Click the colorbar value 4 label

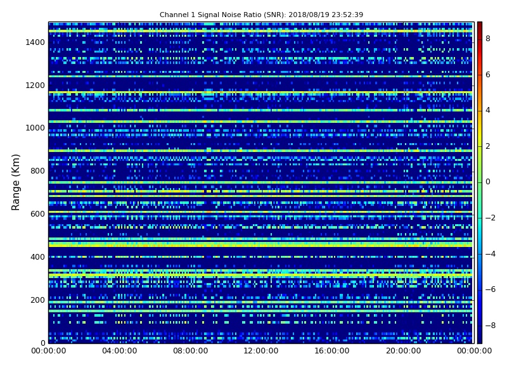pyautogui.click(x=488, y=110)
